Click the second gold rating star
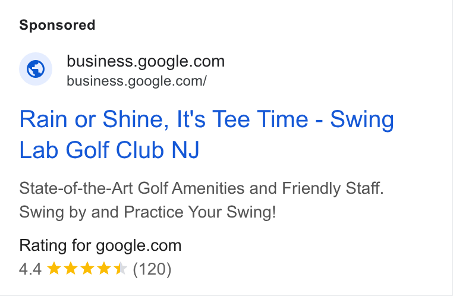The image size is (453, 296). (71, 269)
